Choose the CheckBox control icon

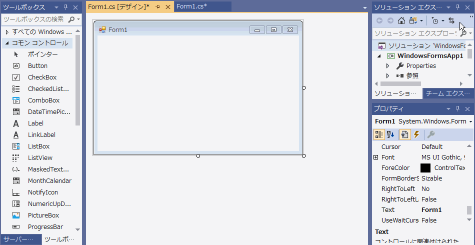point(16,77)
